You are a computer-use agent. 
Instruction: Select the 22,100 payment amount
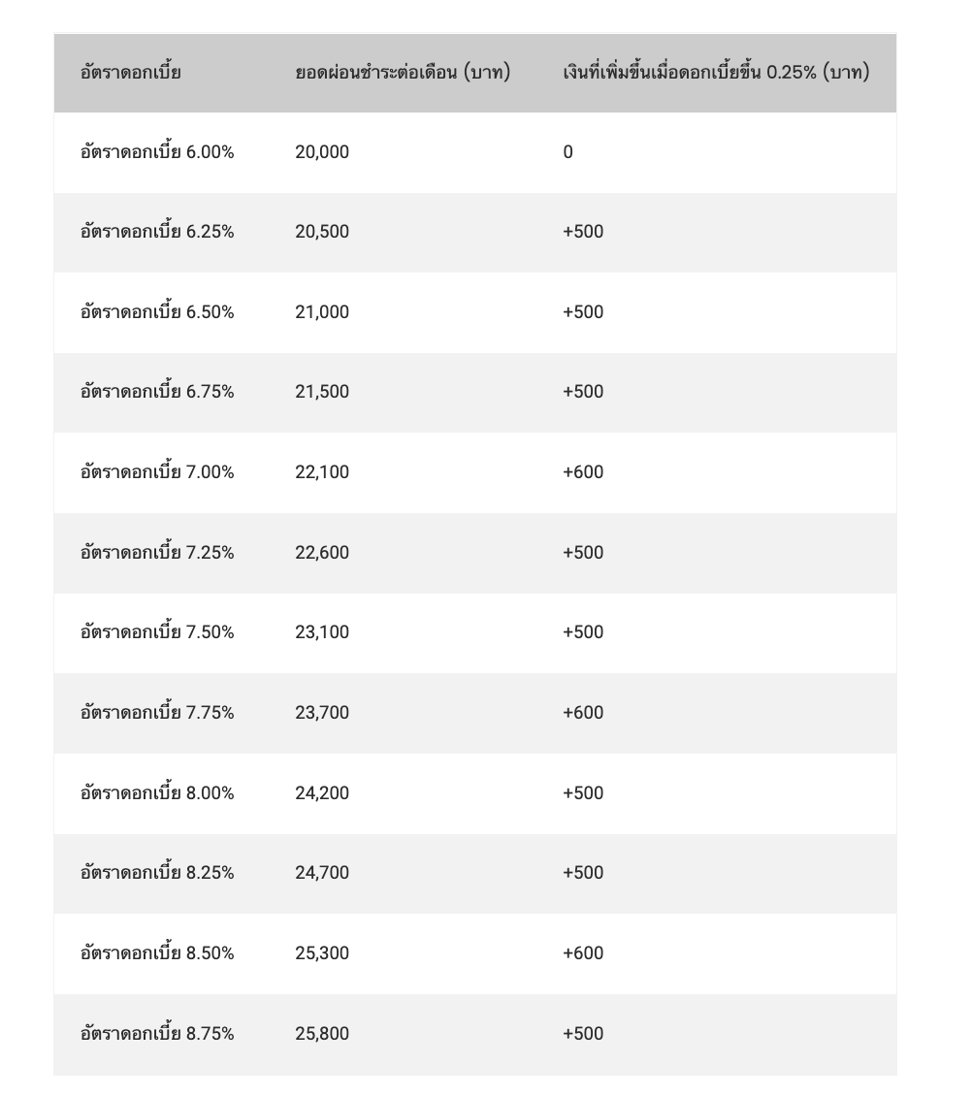point(322,472)
